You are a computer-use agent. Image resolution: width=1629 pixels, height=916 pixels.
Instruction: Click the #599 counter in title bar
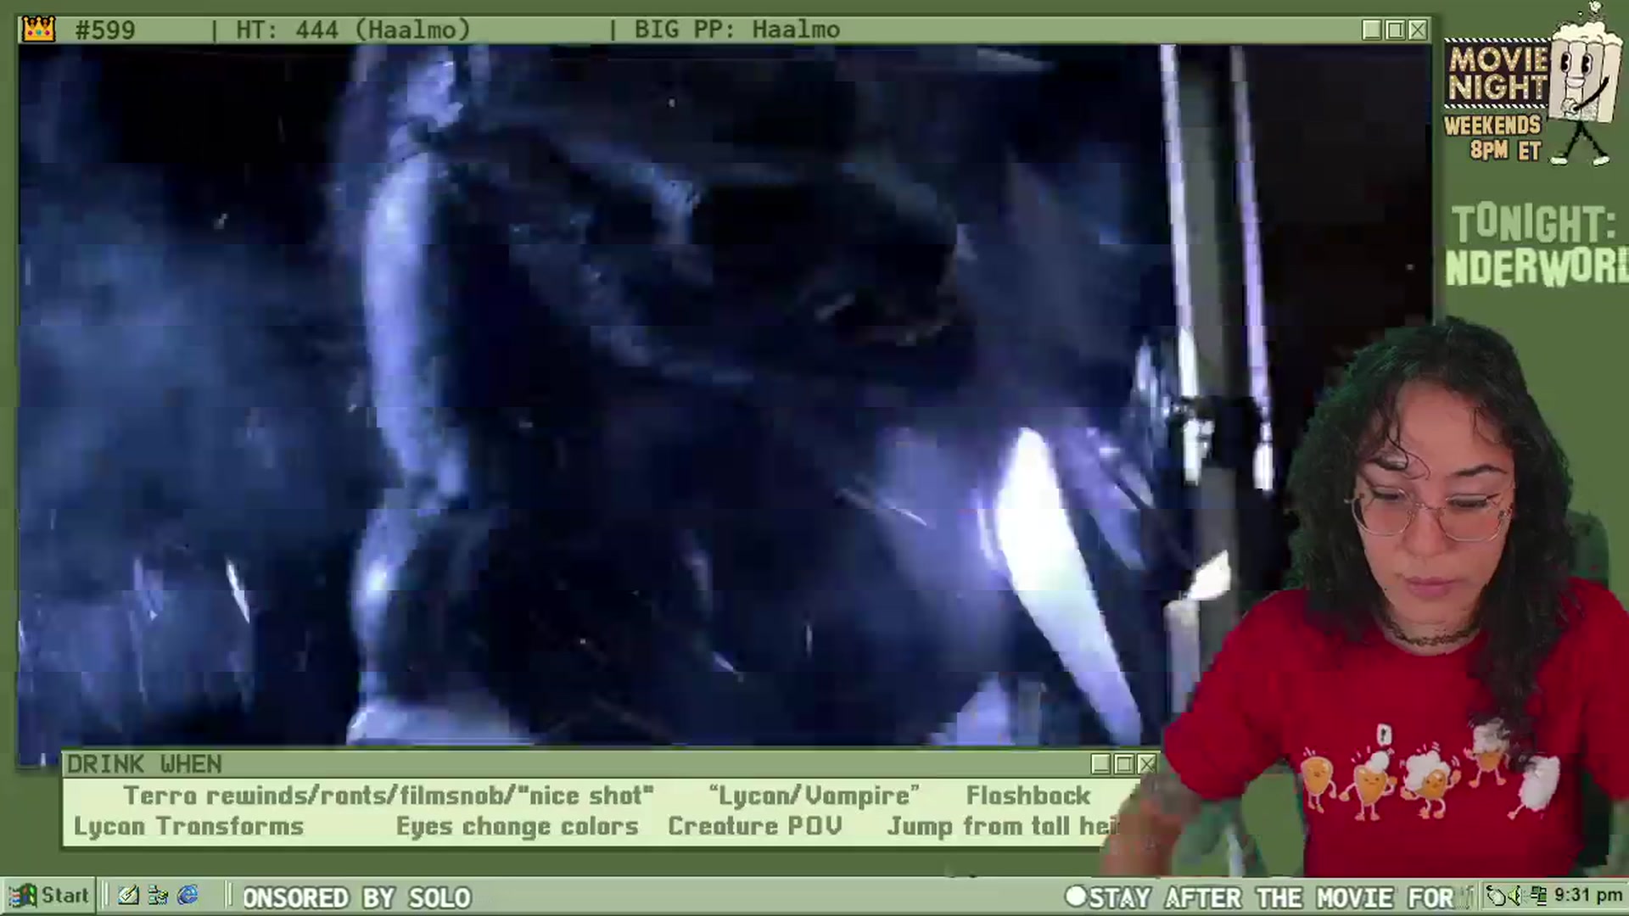point(105,31)
